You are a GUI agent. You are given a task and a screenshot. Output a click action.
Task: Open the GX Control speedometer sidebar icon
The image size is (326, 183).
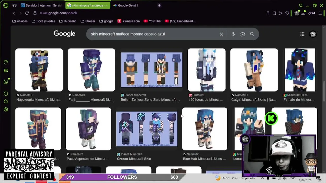point(6,62)
